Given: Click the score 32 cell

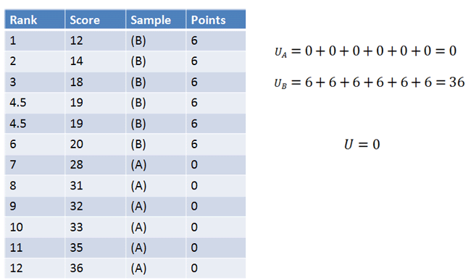Looking at the screenshot, I should pyautogui.click(x=95, y=206).
